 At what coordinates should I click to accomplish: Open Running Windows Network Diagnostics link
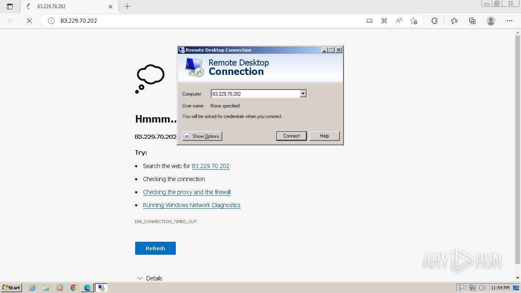192,205
